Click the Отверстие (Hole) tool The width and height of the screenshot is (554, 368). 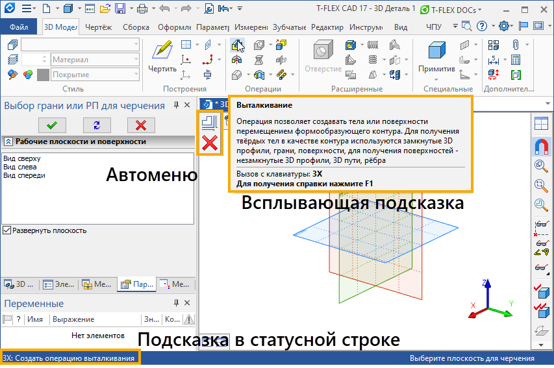tap(323, 55)
